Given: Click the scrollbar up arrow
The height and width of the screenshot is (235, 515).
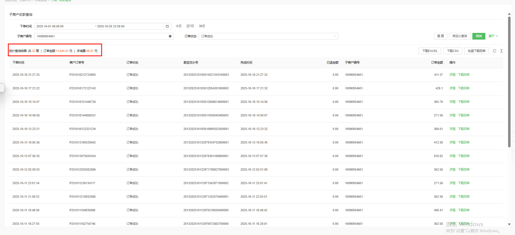Looking at the screenshot, I should (x=509, y=14).
